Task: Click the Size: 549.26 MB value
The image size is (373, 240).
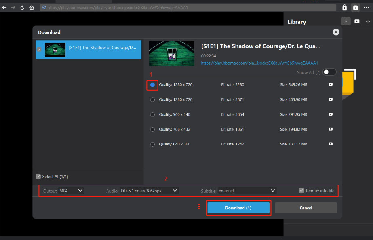Action: (293, 85)
